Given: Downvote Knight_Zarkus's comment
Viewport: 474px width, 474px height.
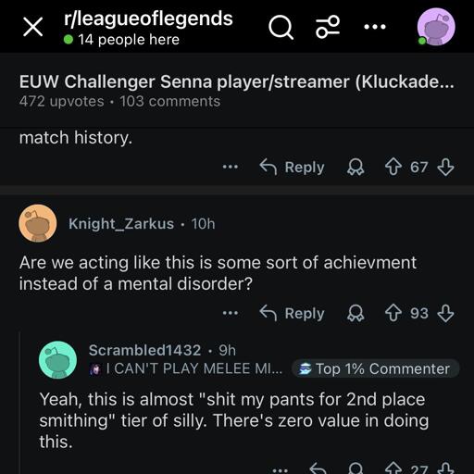Looking at the screenshot, I should 445,313.
